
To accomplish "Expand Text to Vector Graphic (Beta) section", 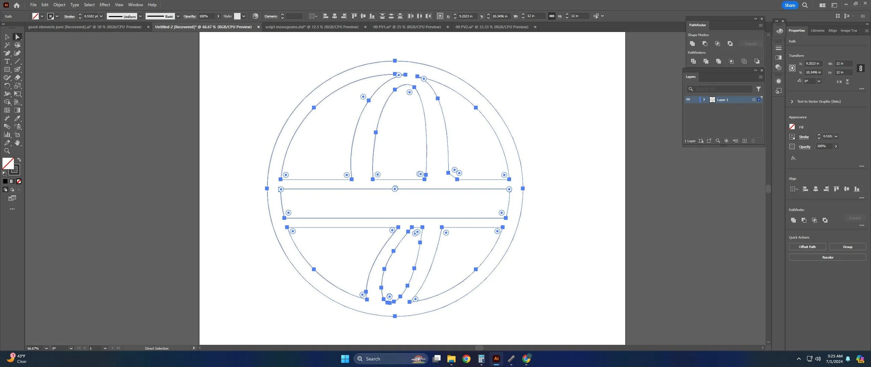I will [x=792, y=102].
